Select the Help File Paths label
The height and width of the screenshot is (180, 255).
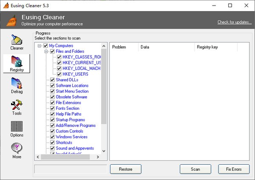[x=68, y=114]
